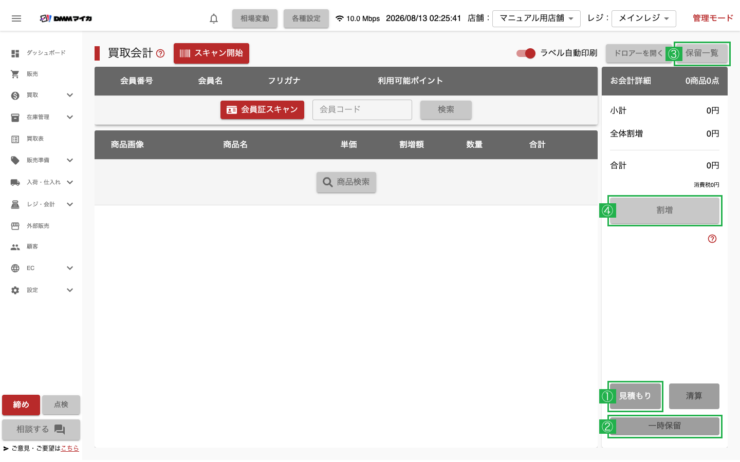Screen dimensions: 740x462
Task: Open the 店舗 マニュアル用店舗 dropdown
Action: tap(536, 18)
